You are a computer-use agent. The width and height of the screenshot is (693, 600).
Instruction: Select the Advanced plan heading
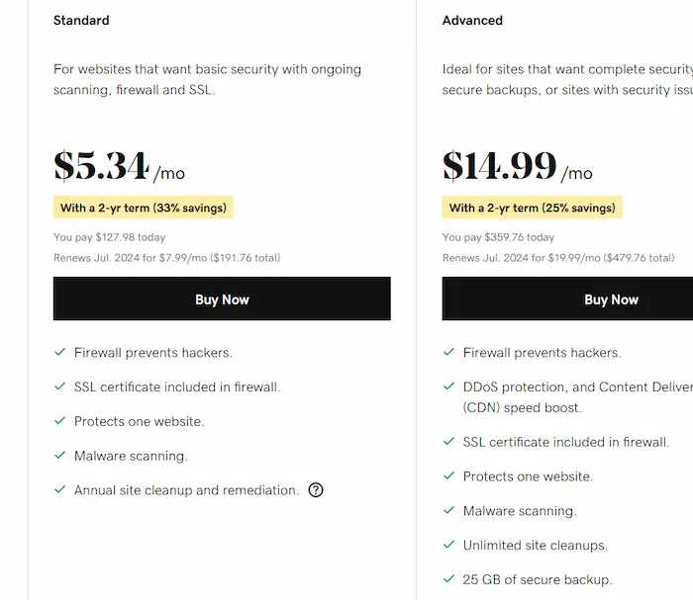[472, 20]
